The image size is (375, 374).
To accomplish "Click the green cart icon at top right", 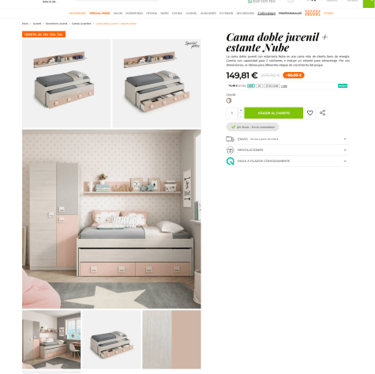I will [x=369, y=3].
